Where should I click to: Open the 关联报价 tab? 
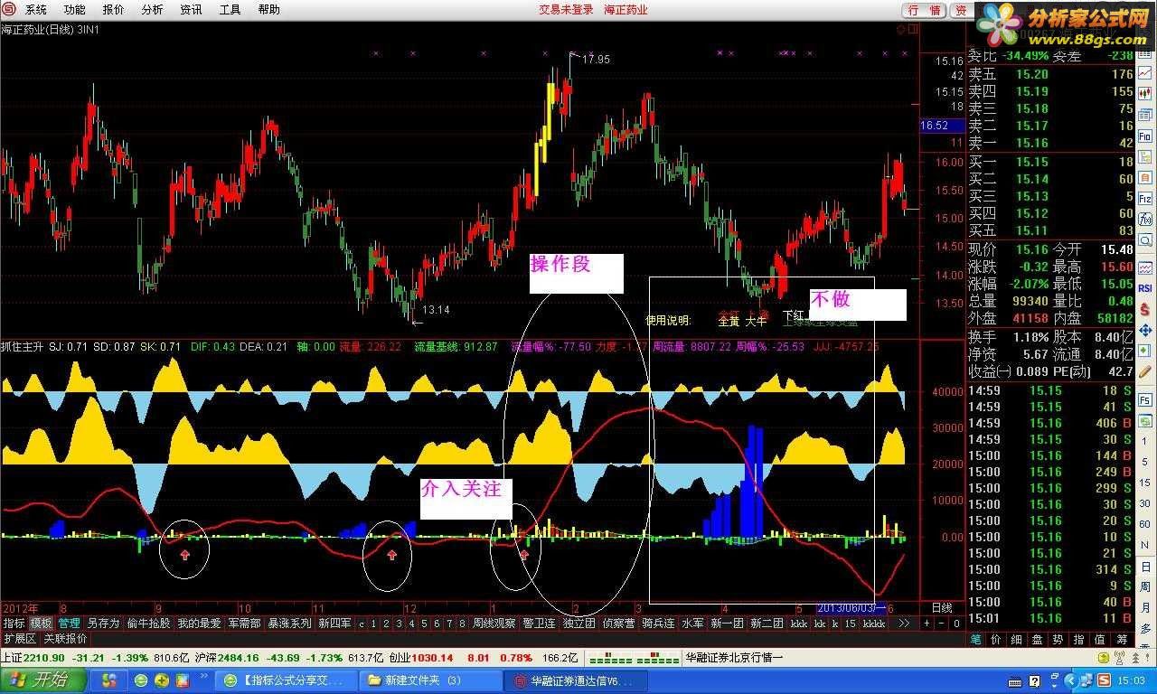click(x=65, y=639)
